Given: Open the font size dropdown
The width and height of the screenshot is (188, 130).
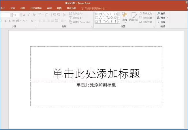Looking at the screenshot, I should click(21, 15).
